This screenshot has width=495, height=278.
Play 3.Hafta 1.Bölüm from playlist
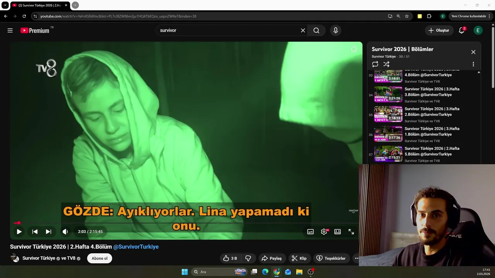click(x=424, y=134)
